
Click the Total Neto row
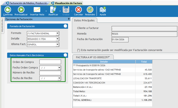[x=112, y=91]
